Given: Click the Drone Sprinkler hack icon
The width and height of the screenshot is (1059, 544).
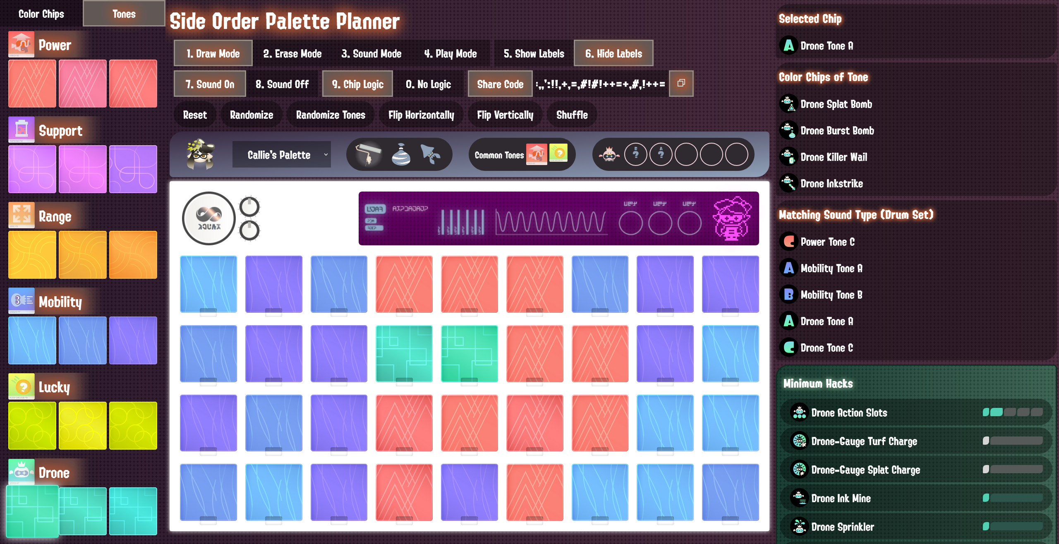Looking at the screenshot, I should [799, 527].
